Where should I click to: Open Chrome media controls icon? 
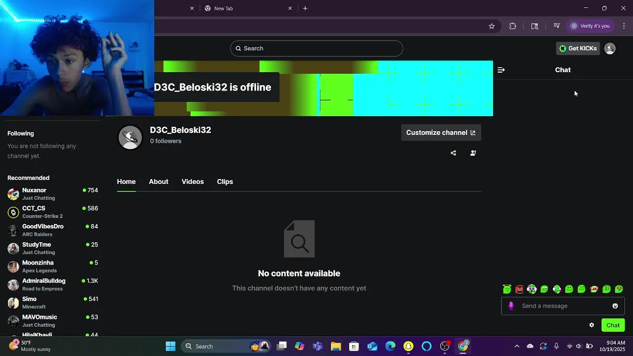coord(557,26)
